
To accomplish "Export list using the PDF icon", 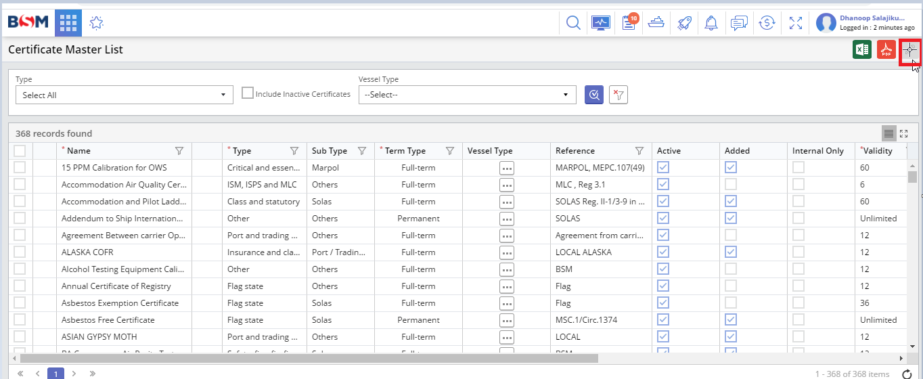I will point(886,50).
